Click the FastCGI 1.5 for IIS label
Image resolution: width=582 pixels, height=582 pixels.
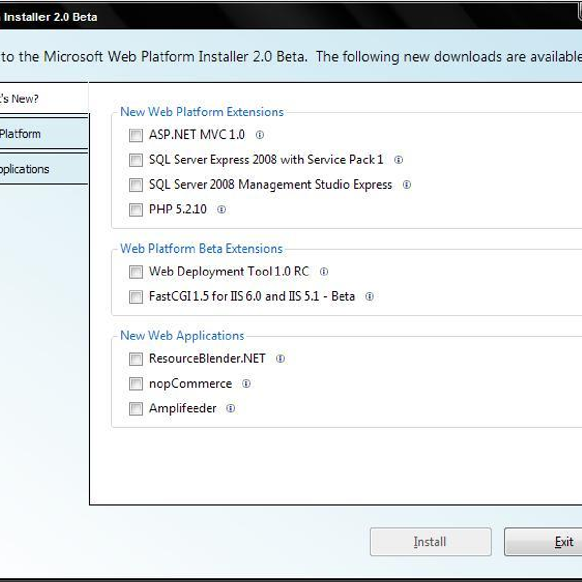(x=252, y=296)
